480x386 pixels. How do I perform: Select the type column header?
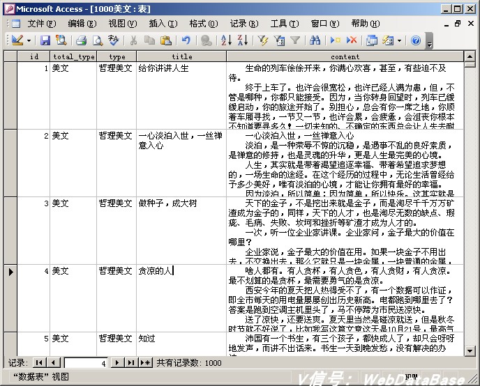(117, 56)
